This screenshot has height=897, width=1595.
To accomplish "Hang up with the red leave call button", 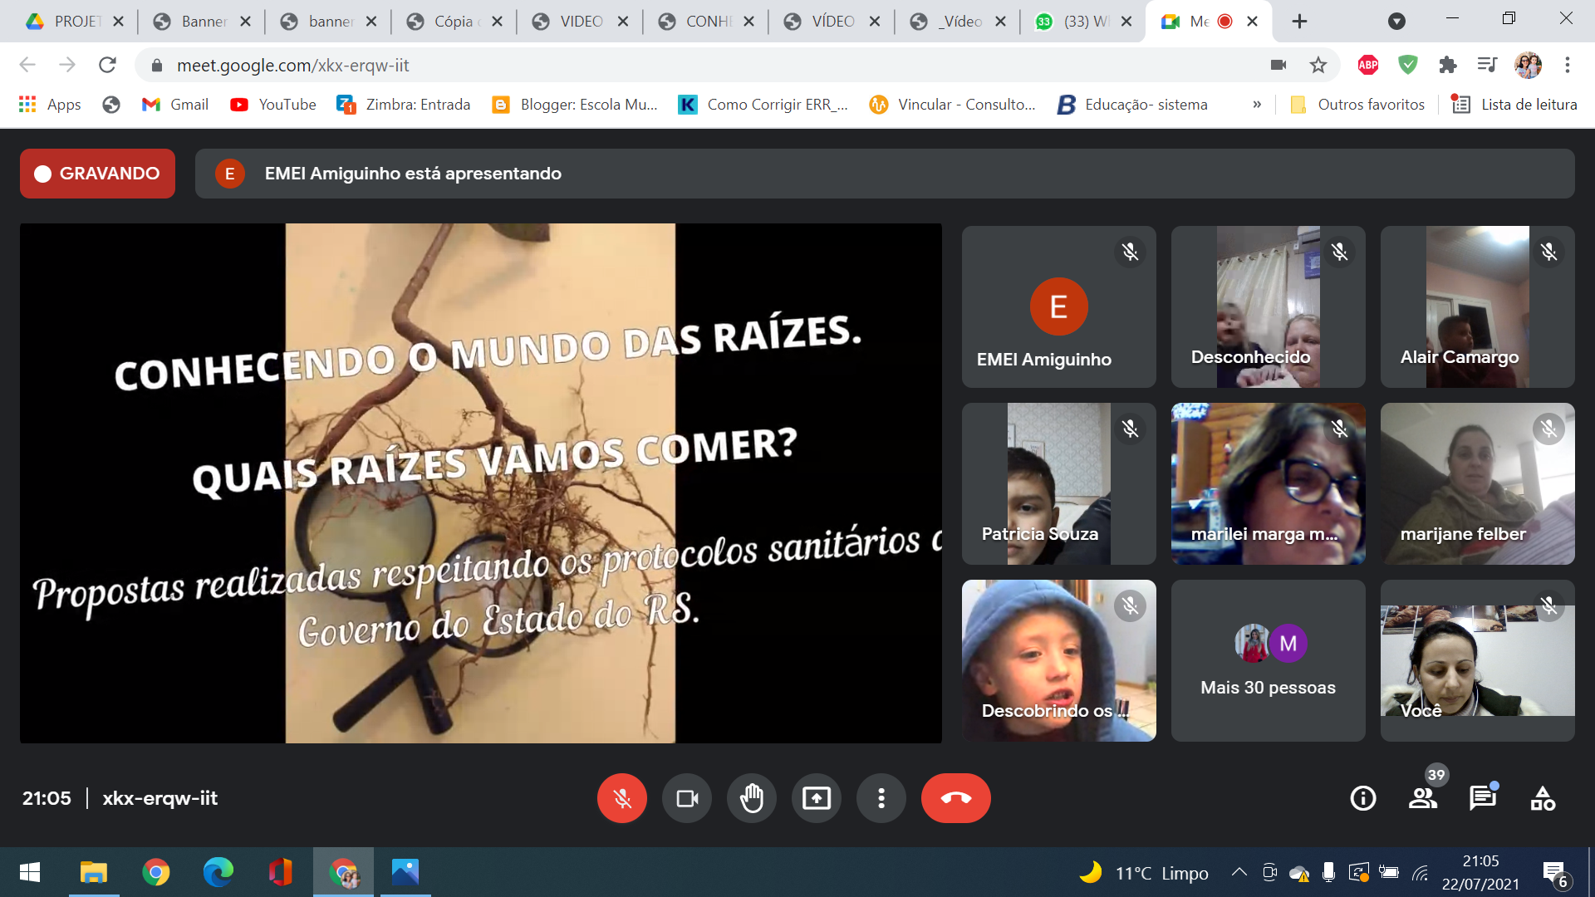I will point(955,798).
